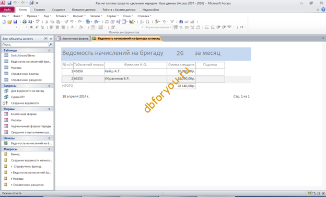Open the Справочник бригад table
The height and width of the screenshot is (197, 326).
[x=25, y=74]
